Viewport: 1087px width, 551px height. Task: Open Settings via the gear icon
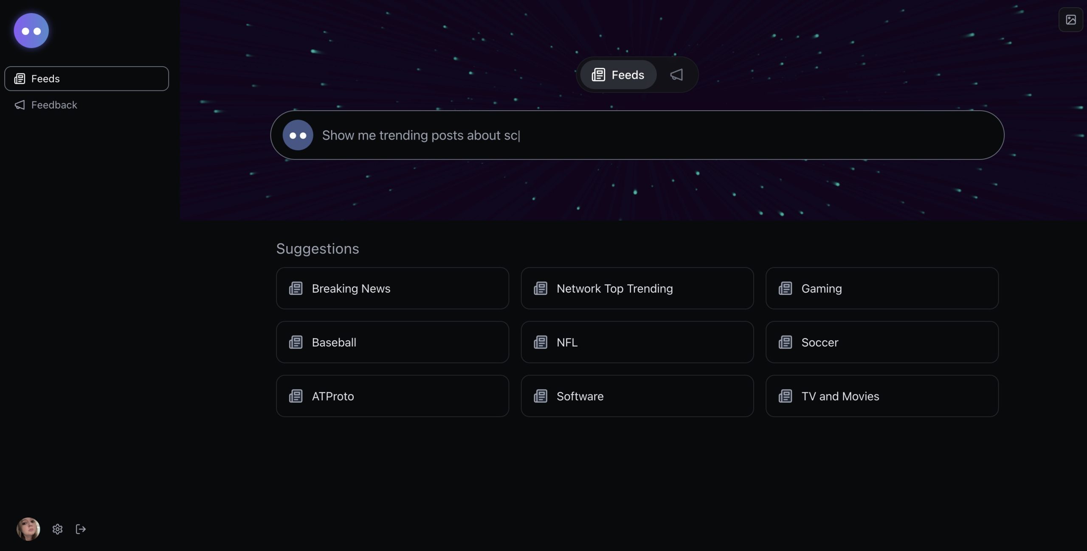point(57,529)
